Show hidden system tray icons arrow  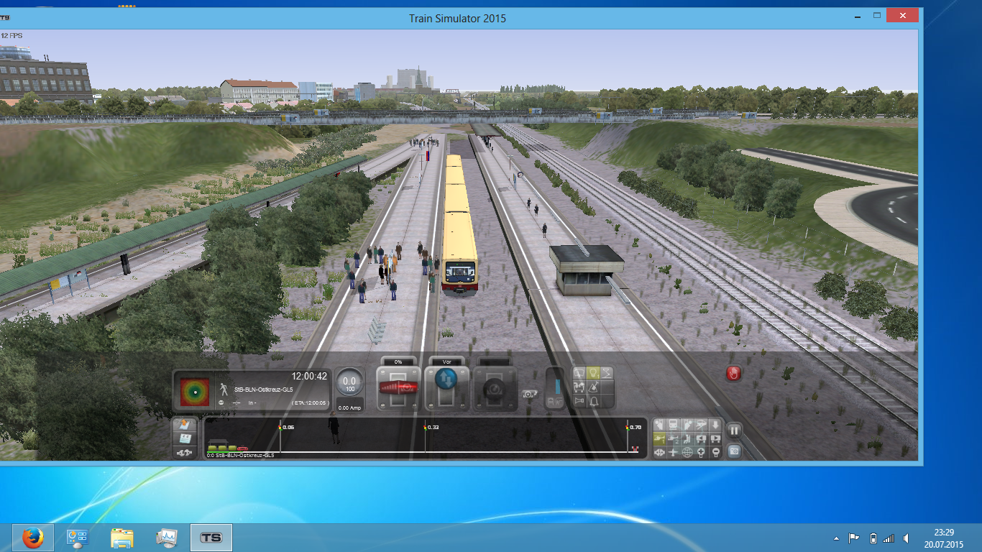click(x=835, y=538)
